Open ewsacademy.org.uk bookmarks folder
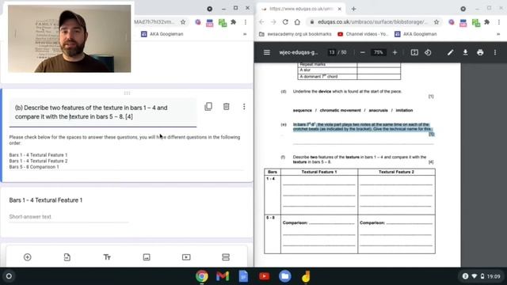Image resolution: width=507 pixels, height=285 pixels. pos(295,34)
